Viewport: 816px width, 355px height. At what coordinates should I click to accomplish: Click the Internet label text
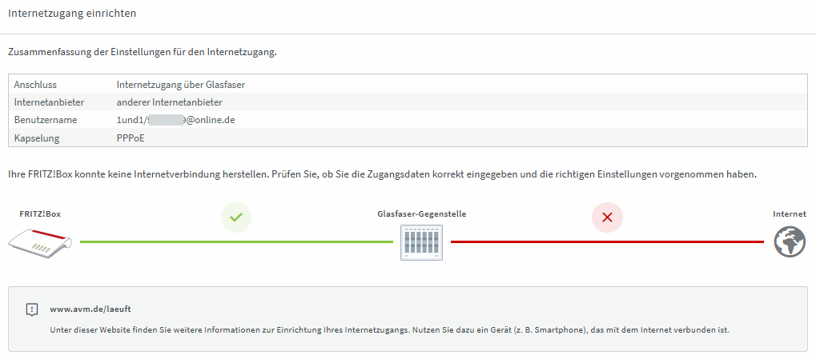pyautogui.click(x=790, y=213)
